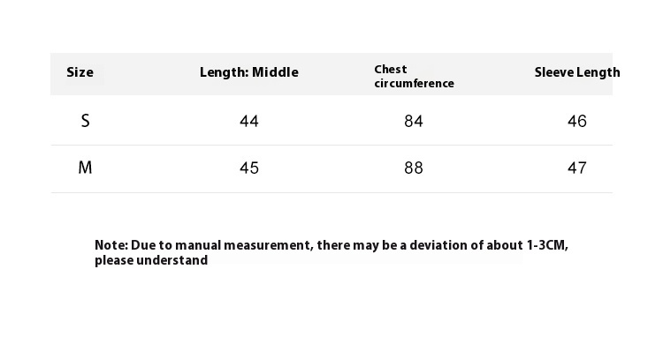Click the Chest circumference column header
Screen dimensions: 663x359
tap(414, 77)
